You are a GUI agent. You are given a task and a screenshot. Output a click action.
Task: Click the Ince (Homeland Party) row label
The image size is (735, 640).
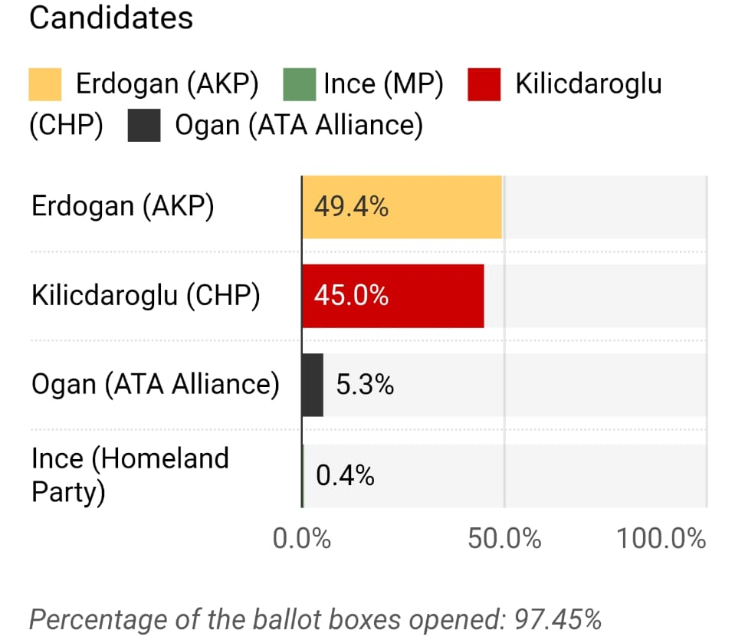[x=130, y=475]
